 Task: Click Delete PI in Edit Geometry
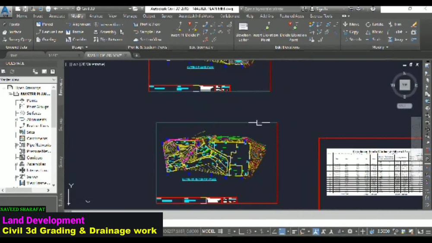click(x=192, y=30)
